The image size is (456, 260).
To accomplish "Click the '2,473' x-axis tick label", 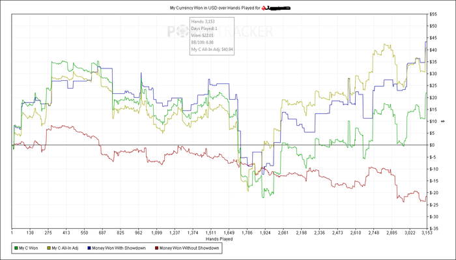I will [x=337, y=233].
